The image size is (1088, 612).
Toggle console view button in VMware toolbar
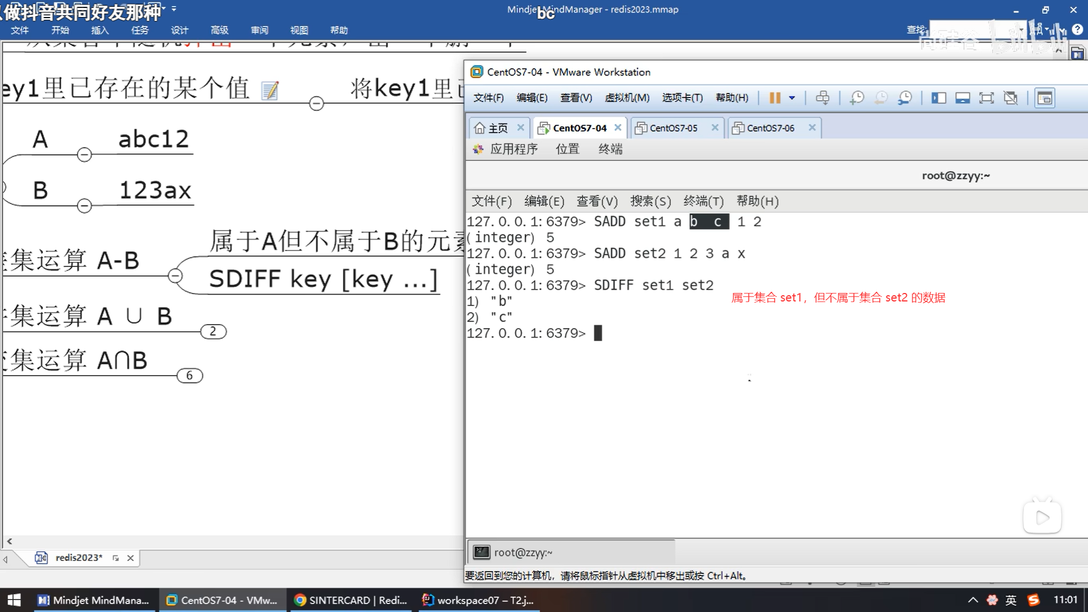[1044, 98]
